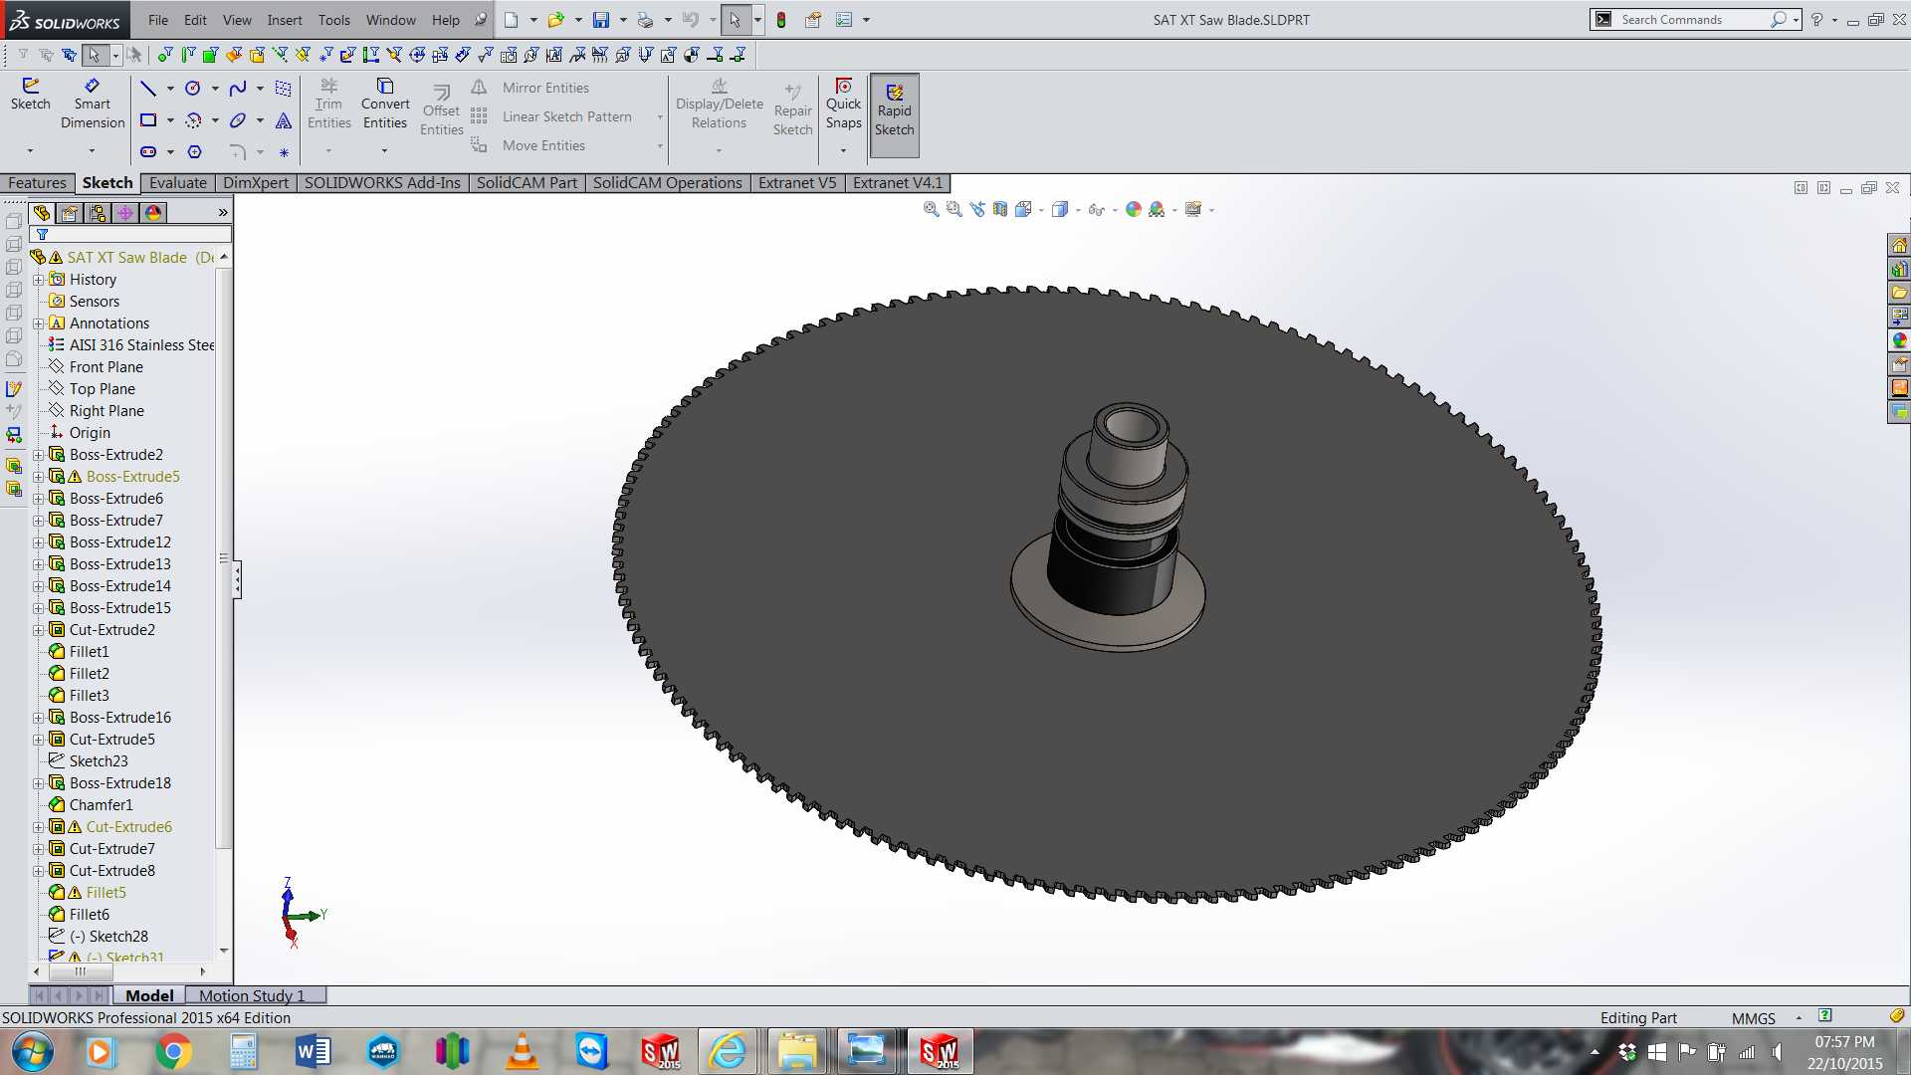Expand the History tree node
The height and width of the screenshot is (1075, 1911).
(x=39, y=280)
